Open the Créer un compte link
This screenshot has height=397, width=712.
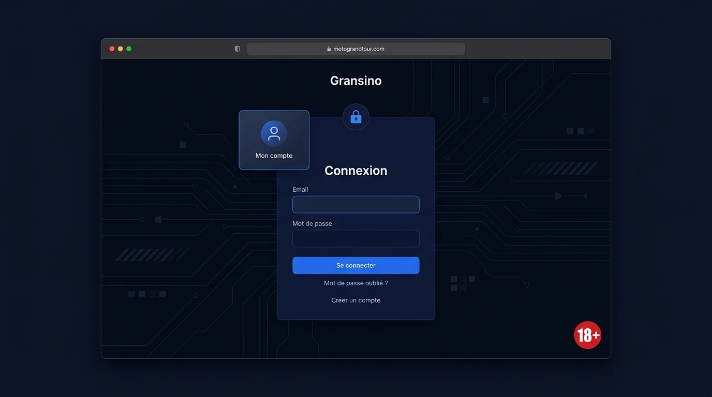(355, 300)
